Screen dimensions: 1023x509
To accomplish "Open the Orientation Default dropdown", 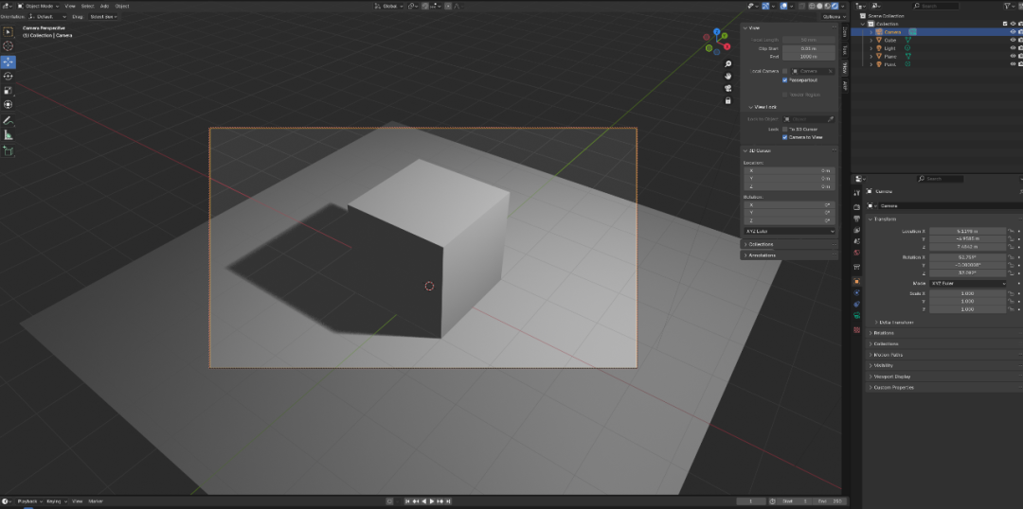I will 48,16.
